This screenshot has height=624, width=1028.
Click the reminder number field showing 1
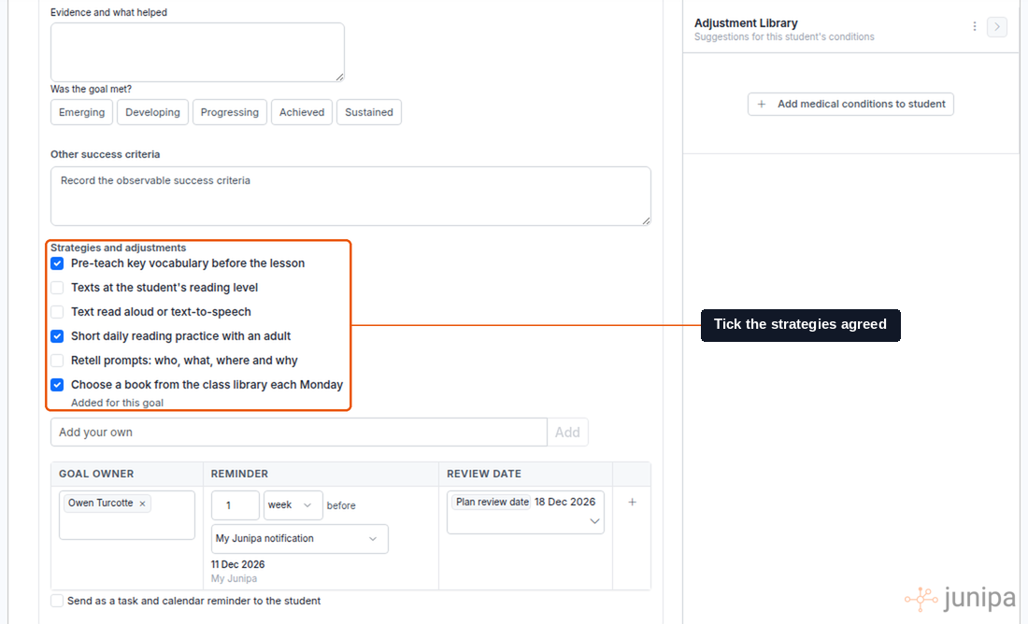click(x=236, y=505)
